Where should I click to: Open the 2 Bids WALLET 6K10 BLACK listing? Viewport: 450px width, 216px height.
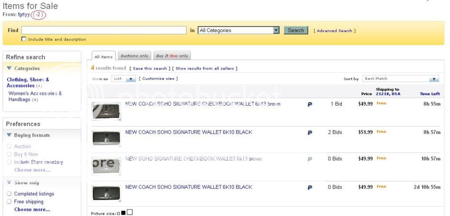click(x=189, y=132)
